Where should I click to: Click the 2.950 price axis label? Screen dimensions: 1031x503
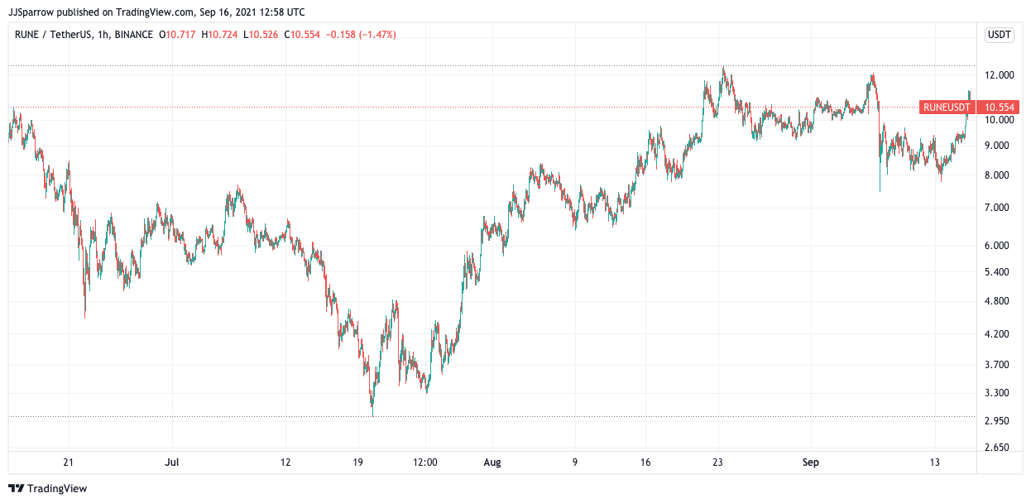pyautogui.click(x=997, y=421)
